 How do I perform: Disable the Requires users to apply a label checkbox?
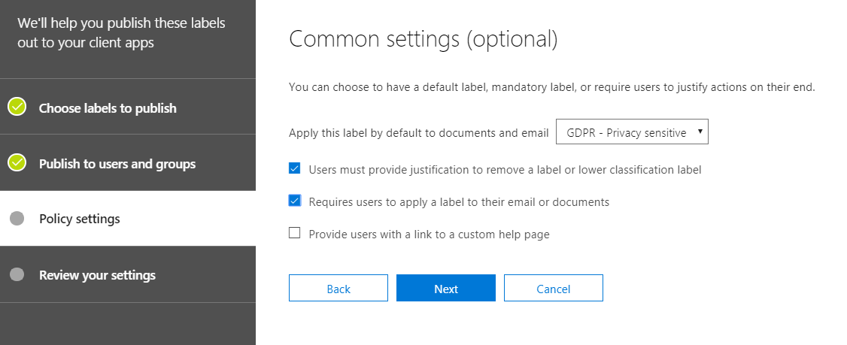pyautogui.click(x=295, y=201)
